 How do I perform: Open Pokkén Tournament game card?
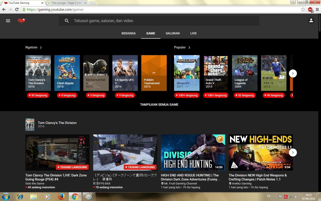[154, 73]
